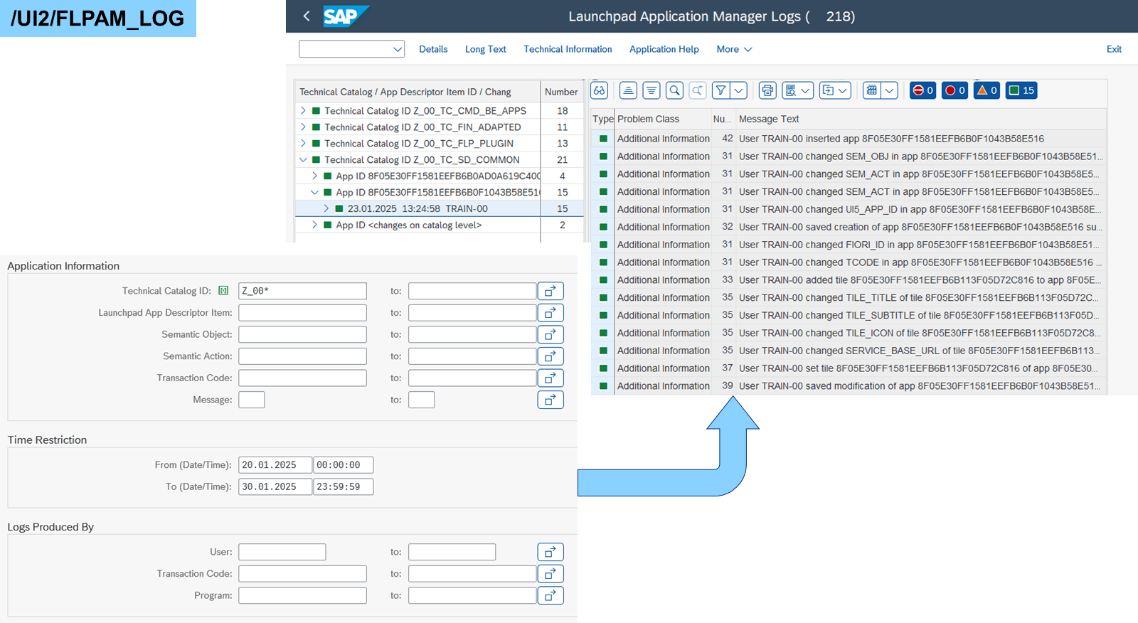
Task: Open multiple selection for Application Information Transaction Code
Action: [551, 378]
